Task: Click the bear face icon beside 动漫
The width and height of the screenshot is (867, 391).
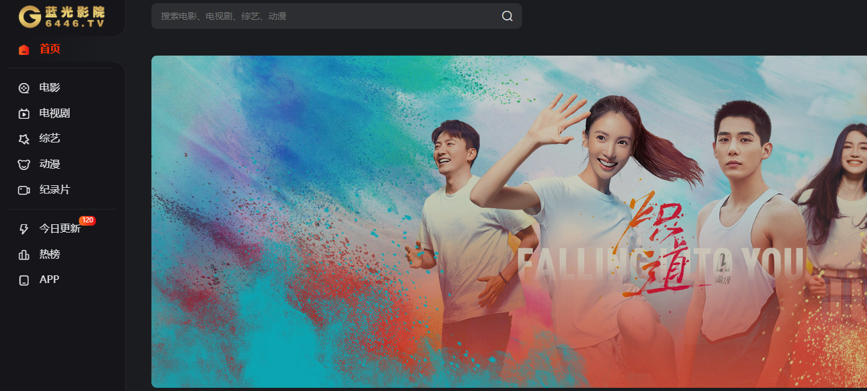Action: tap(24, 165)
